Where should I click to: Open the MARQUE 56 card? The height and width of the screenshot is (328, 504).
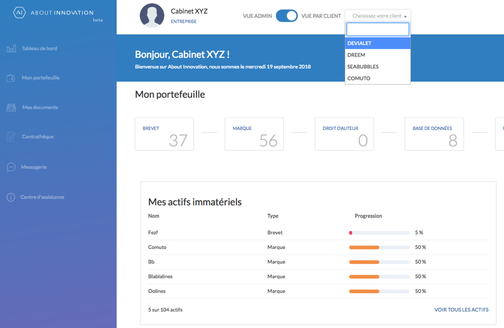click(x=254, y=134)
